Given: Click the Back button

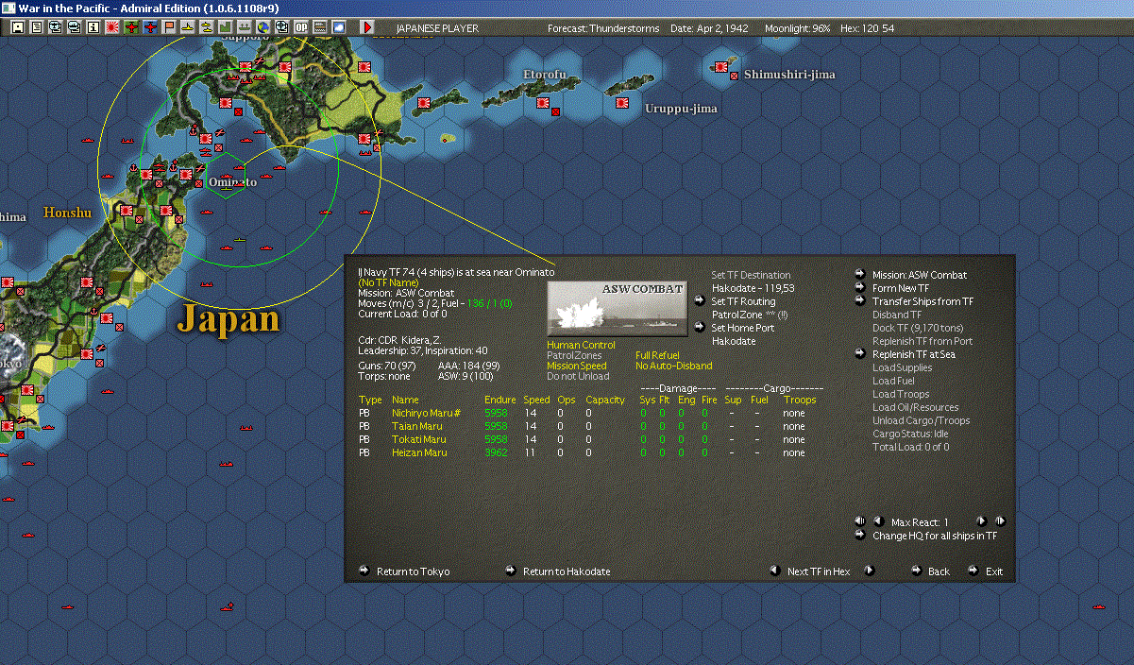Looking at the screenshot, I should pos(917,571).
